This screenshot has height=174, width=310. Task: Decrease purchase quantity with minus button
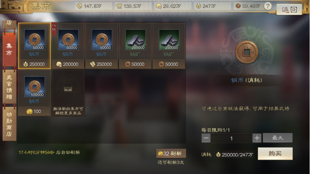coord(206,138)
